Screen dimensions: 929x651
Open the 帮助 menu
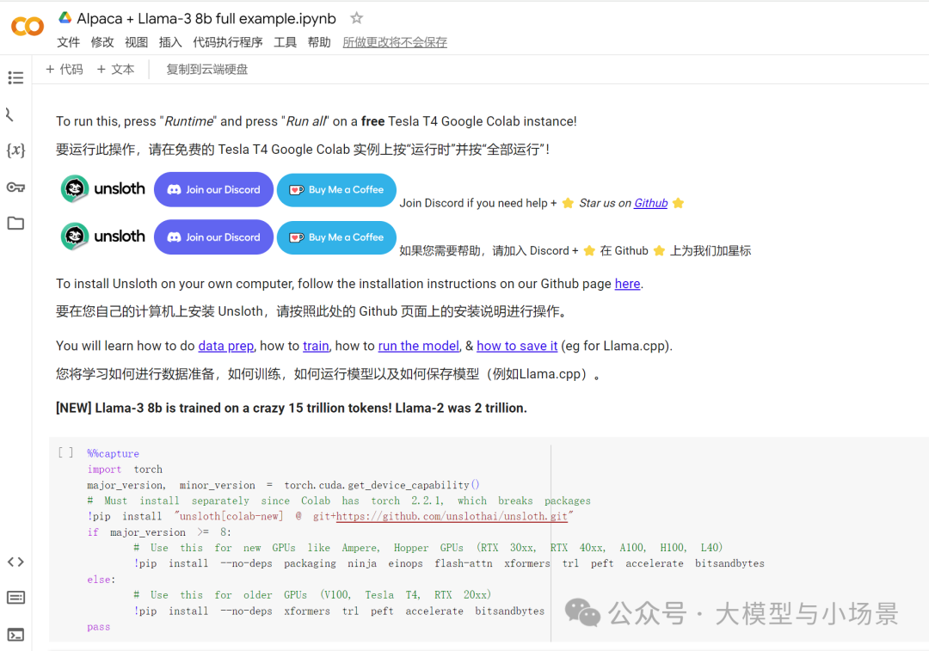[x=319, y=42]
